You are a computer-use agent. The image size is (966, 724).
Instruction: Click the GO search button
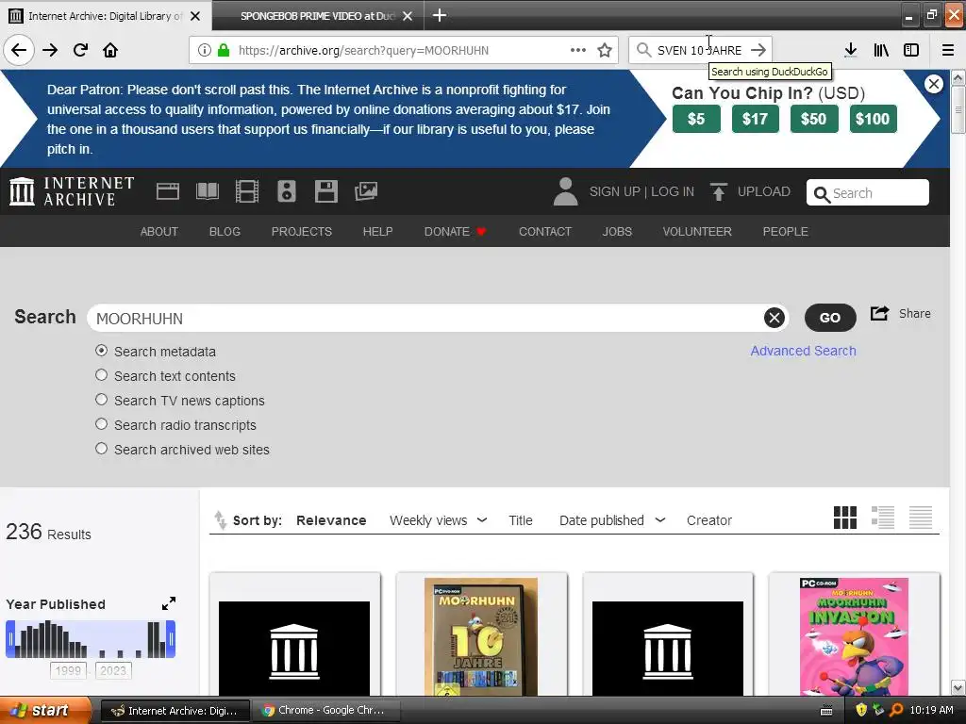tap(830, 318)
